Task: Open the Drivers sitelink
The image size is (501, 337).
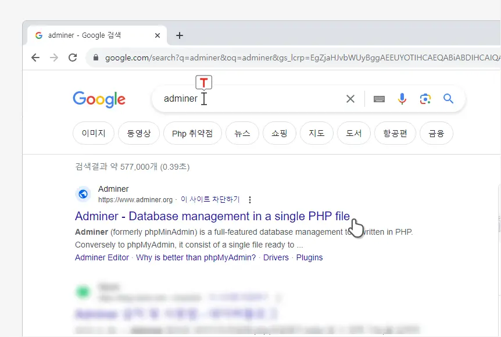Action: pyautogui.click(x=276, y=257)
